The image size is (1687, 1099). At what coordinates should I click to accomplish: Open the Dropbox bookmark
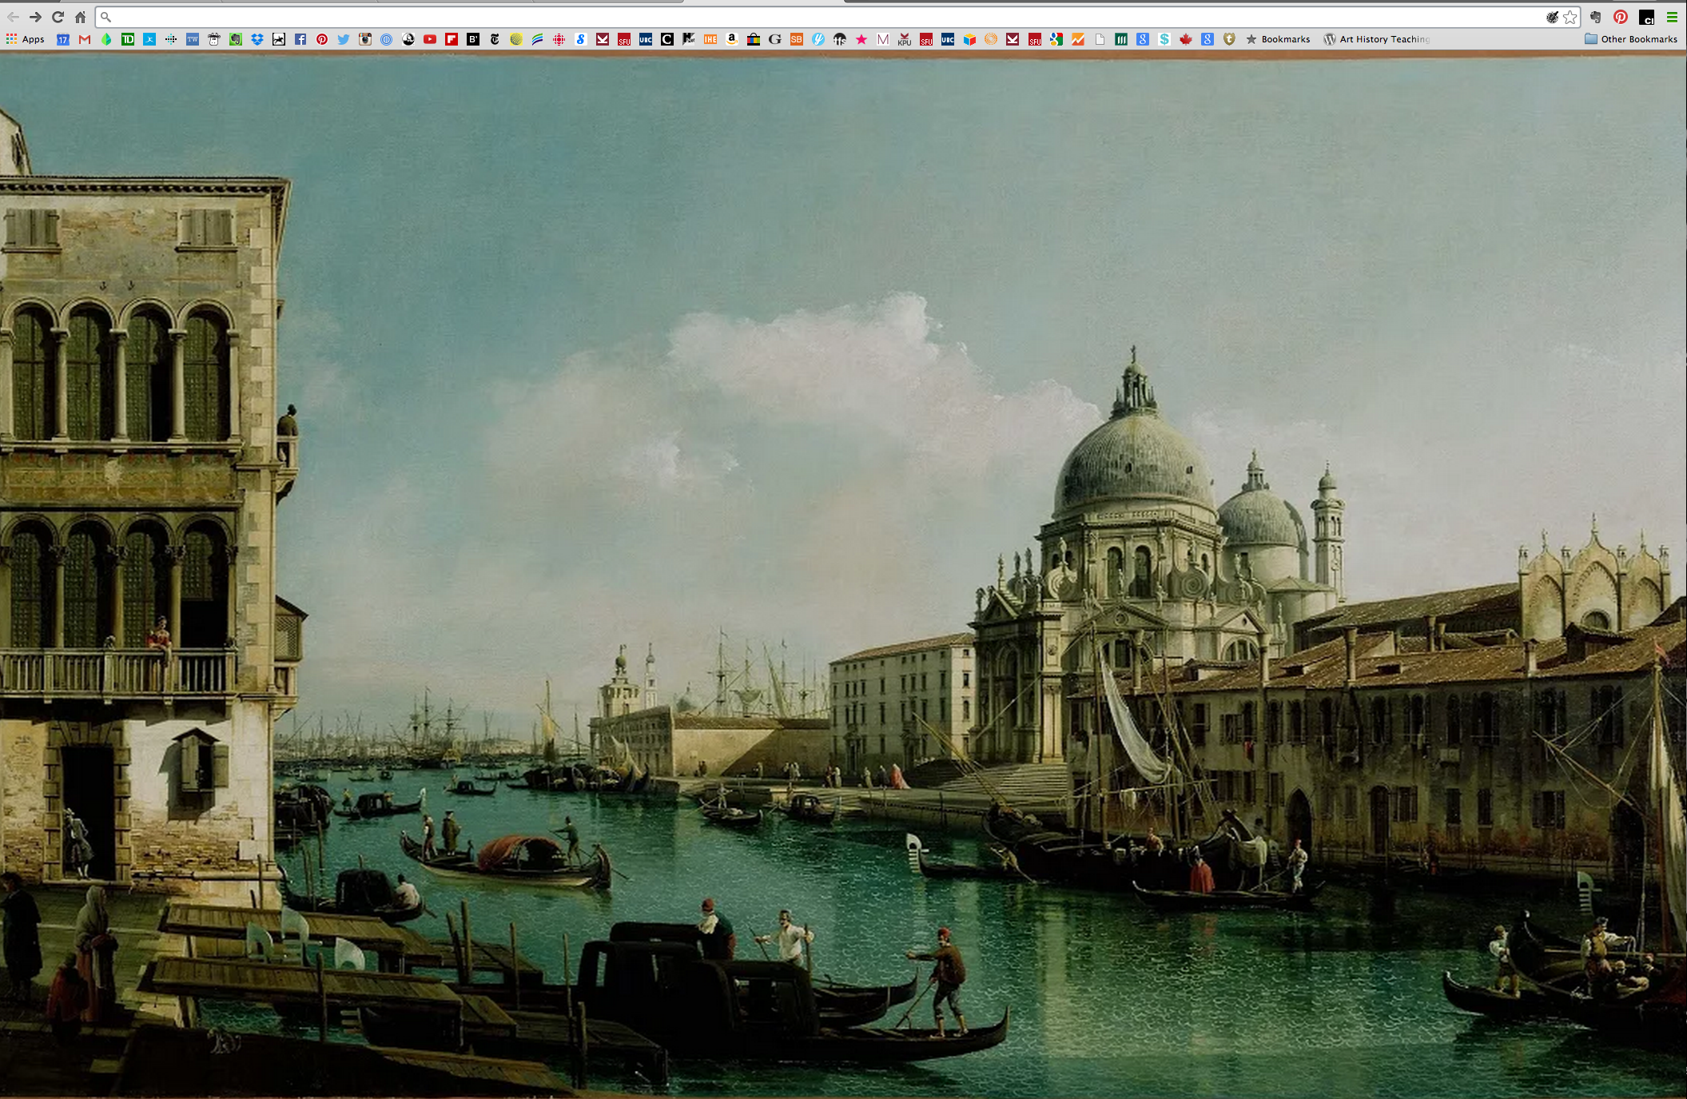[257, 39]
